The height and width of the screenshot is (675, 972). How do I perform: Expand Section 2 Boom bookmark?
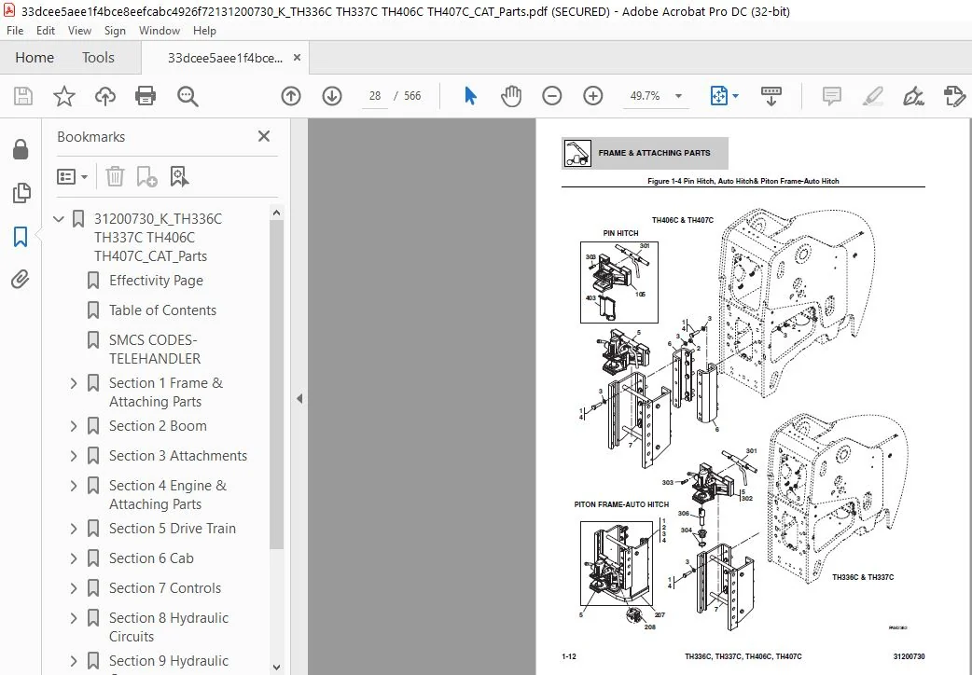coord(74,426)
